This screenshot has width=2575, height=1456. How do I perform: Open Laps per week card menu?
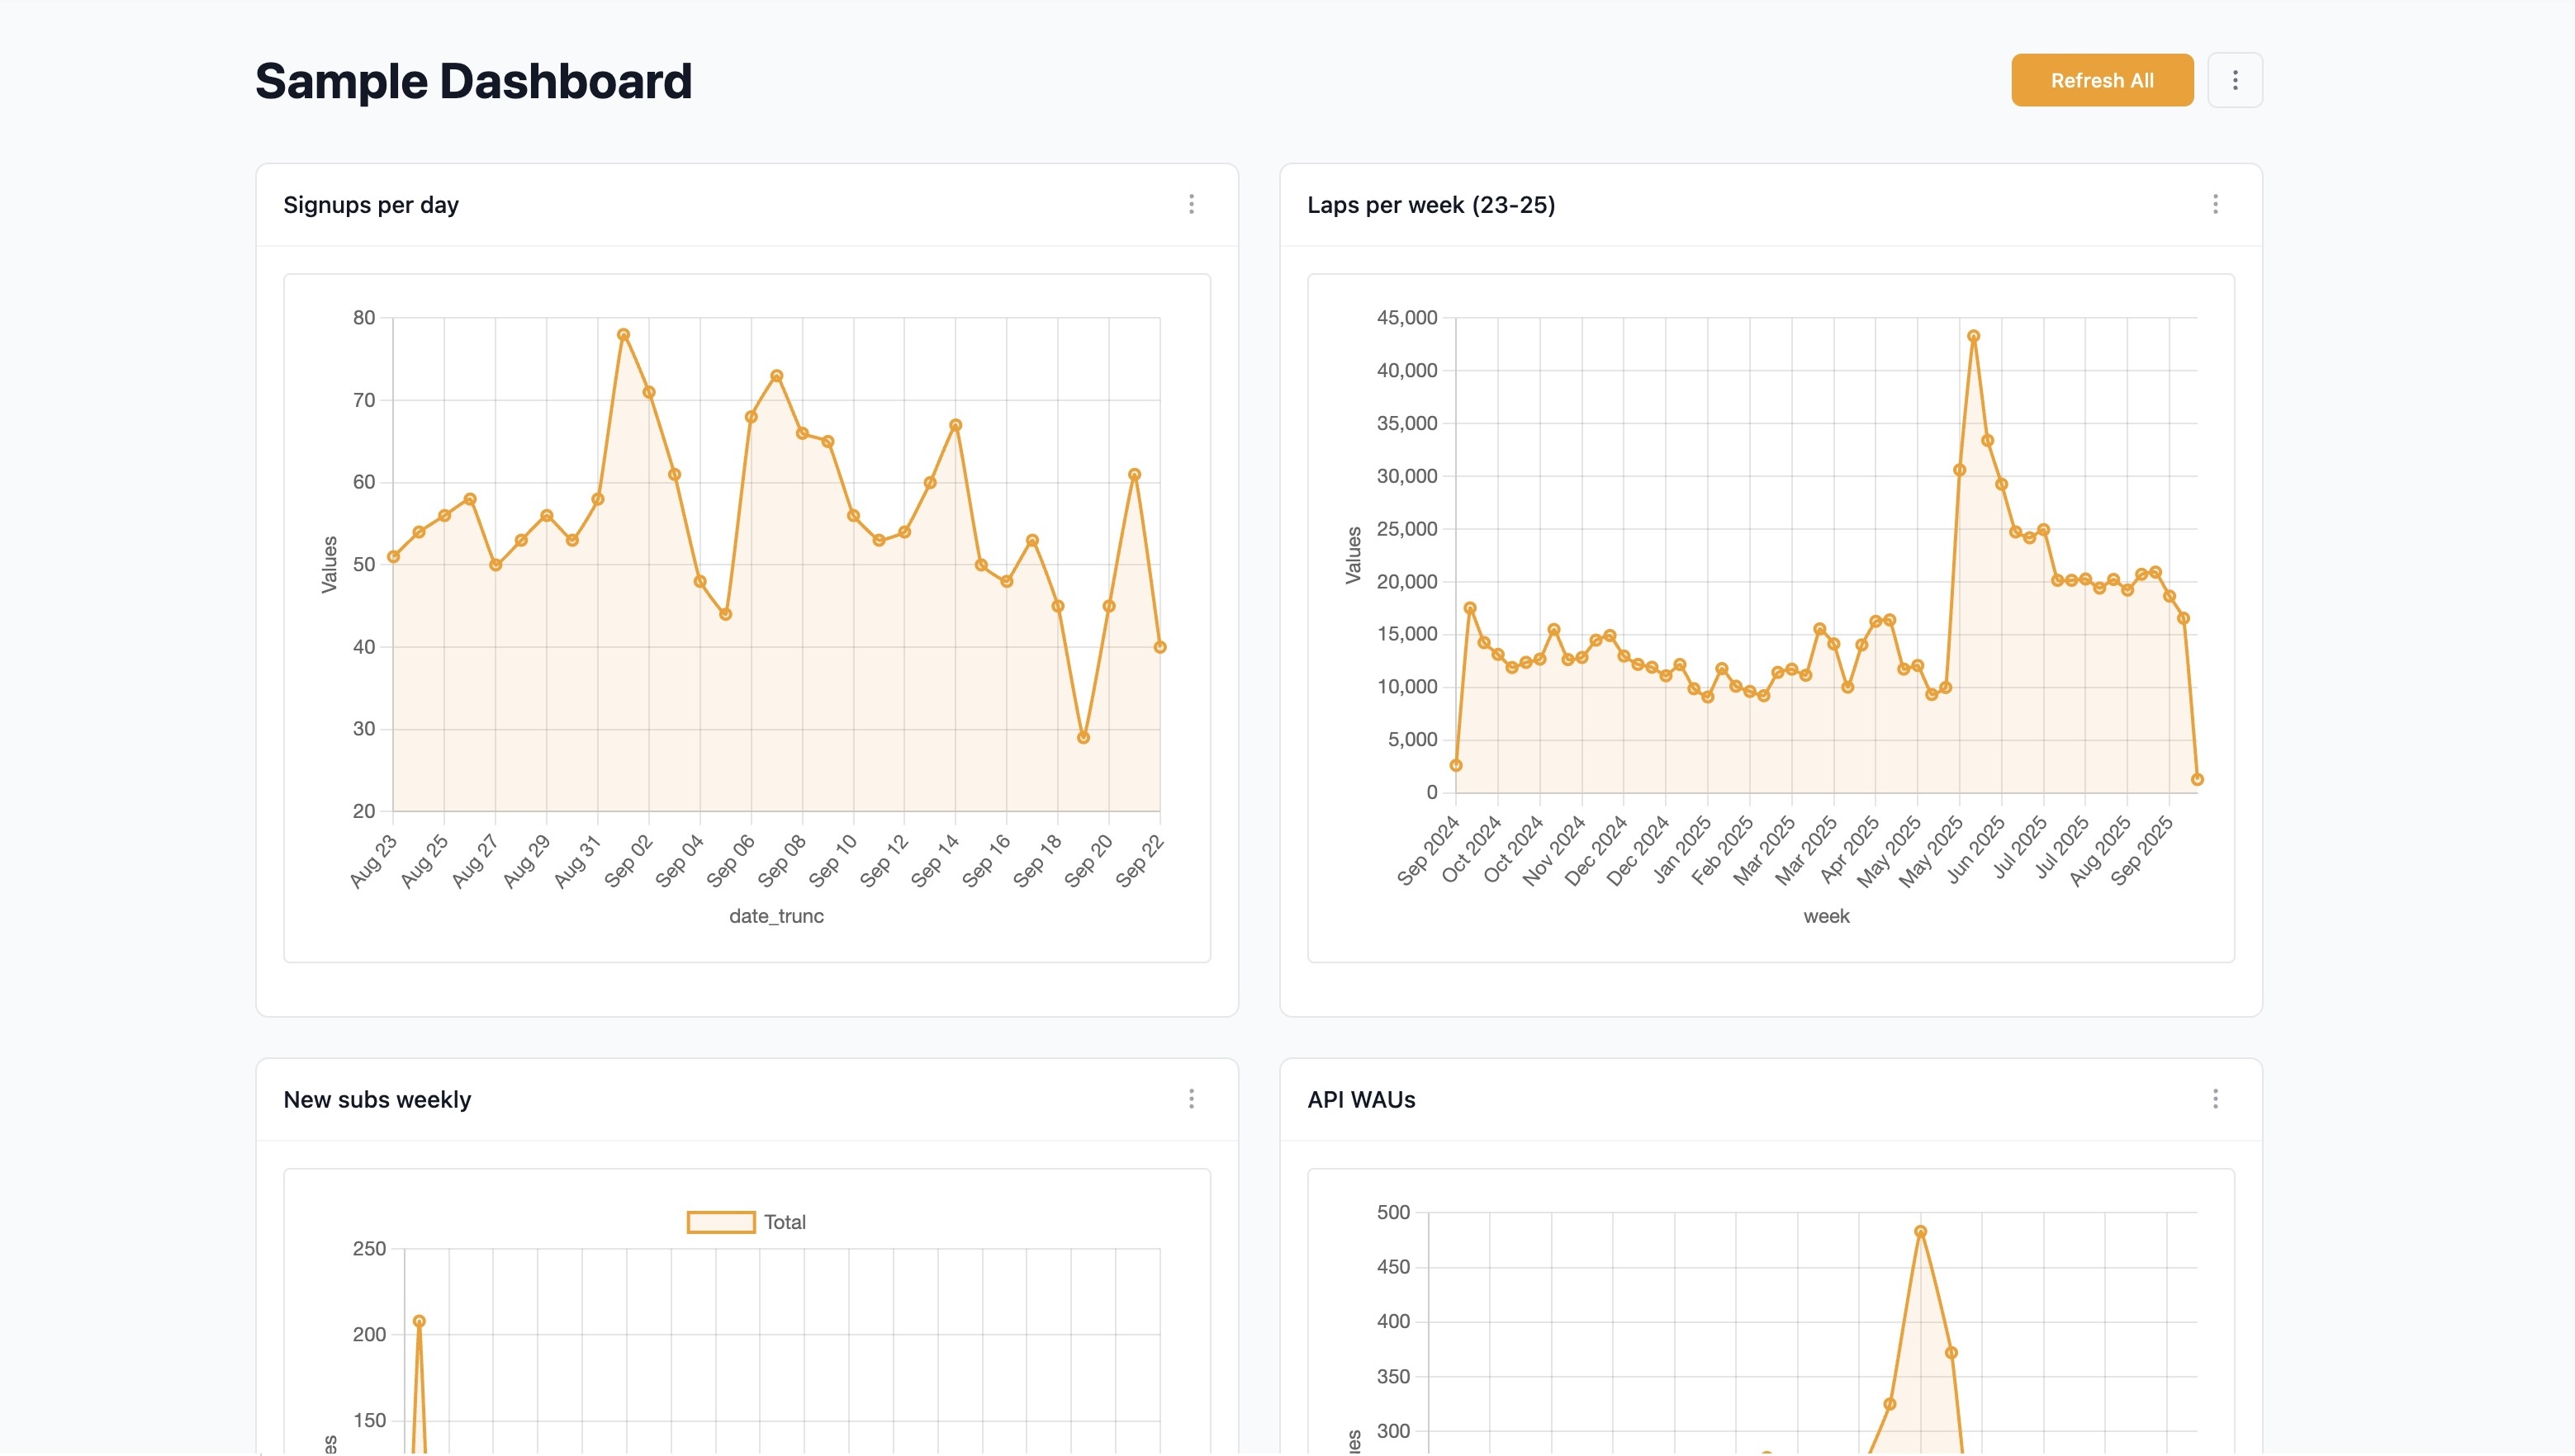[x=2215, y=204]
